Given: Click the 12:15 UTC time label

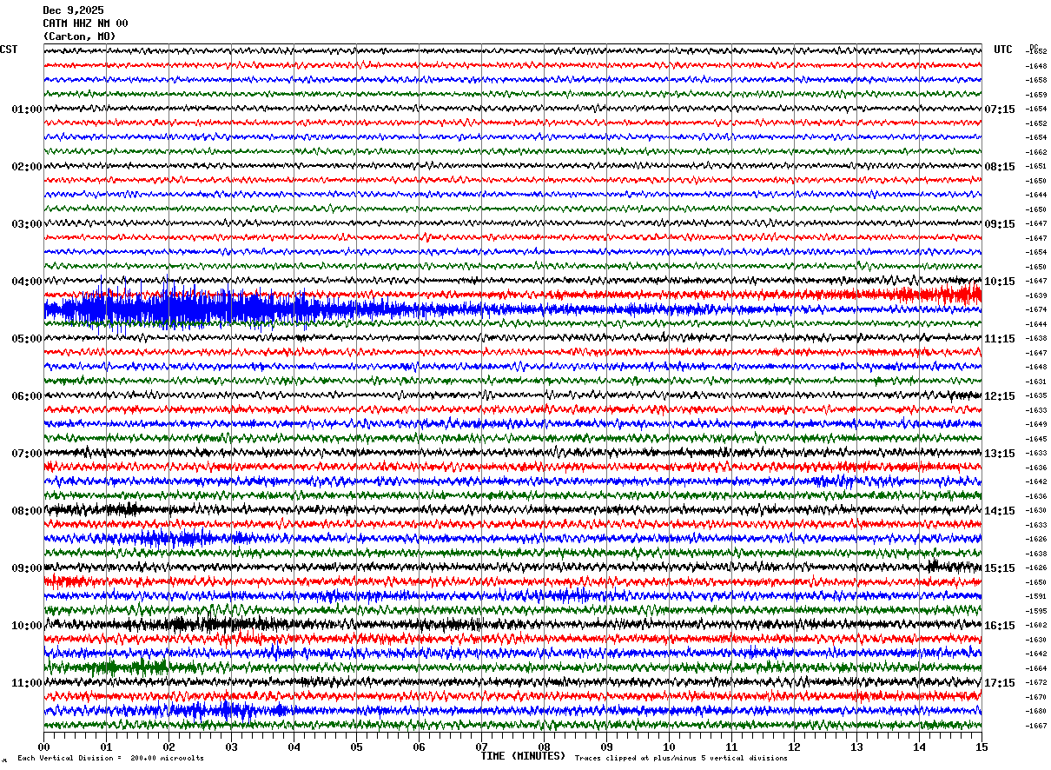Looking at the screenshot, I should (1000, 396).
